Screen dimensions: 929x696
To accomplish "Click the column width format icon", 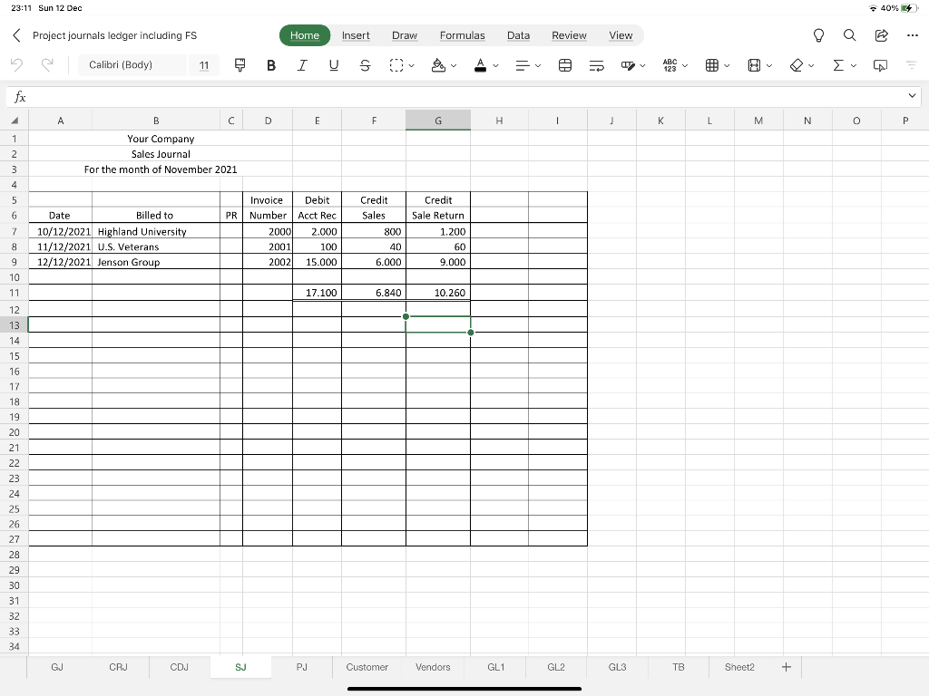I will click(754, 65).
